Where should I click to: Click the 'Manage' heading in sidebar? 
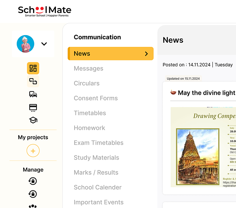pyautogui.click(x=33, y=170)
